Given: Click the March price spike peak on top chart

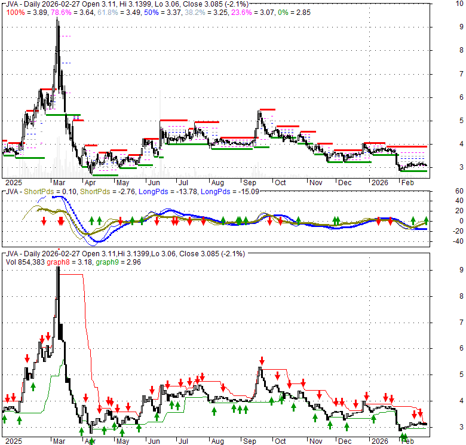Looking at the screenshot, I should (57, 19).
